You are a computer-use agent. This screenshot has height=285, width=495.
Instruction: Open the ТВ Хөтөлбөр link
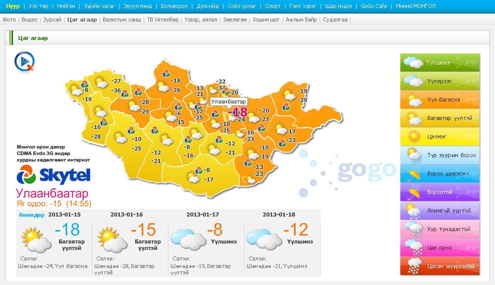(163, 19)
